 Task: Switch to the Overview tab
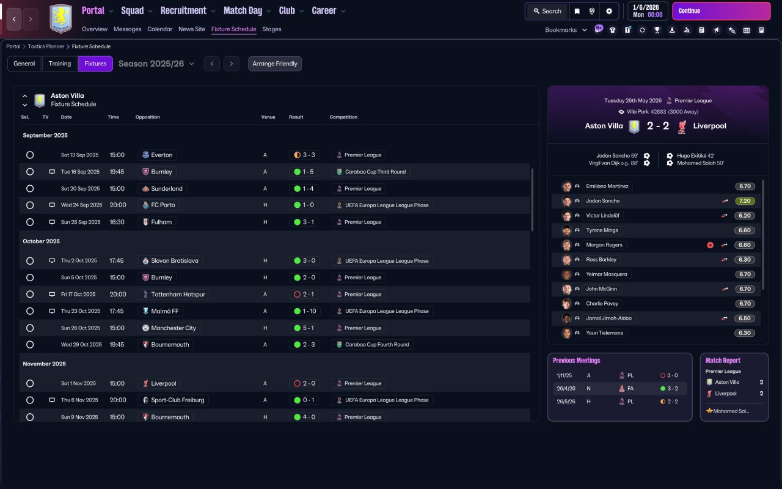coord(95,29)
